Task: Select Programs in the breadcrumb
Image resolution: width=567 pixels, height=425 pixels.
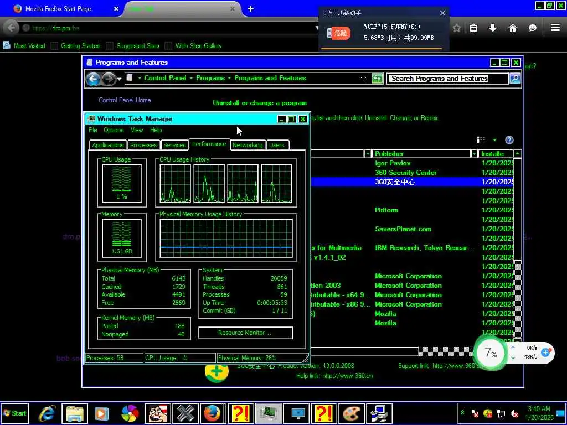Action: pyautogui.click(x=210, y=78)
